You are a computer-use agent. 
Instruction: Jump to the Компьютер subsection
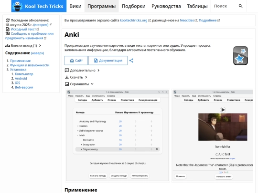[24, 74]
